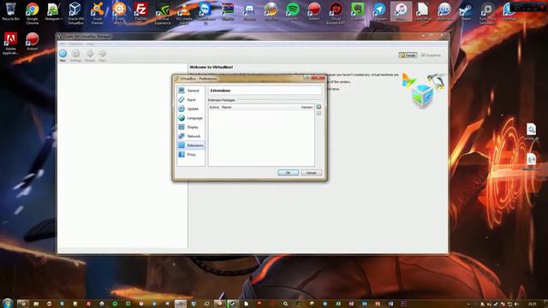Open the Windows Start menu
The width and height of the screenshot is (548, 308).
(7, 303)
